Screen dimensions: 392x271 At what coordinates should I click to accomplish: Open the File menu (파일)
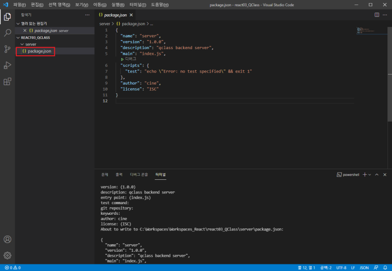19,5
